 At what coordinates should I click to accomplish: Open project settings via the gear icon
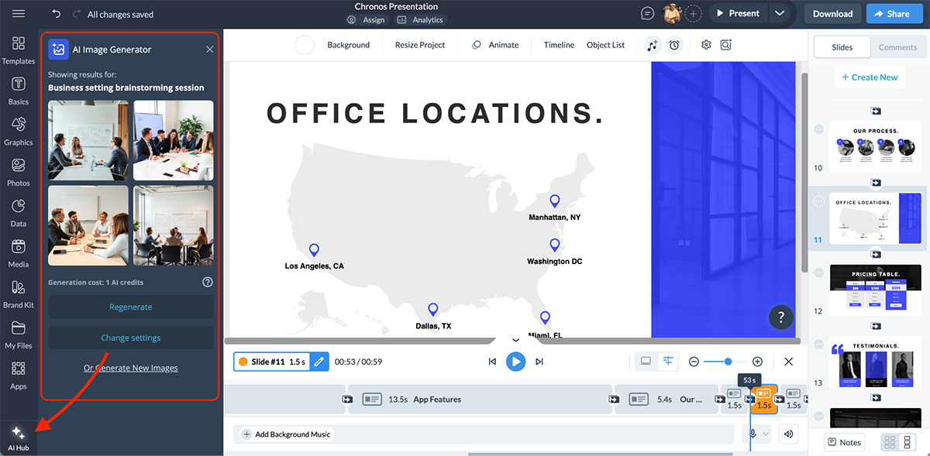point(706,45)
